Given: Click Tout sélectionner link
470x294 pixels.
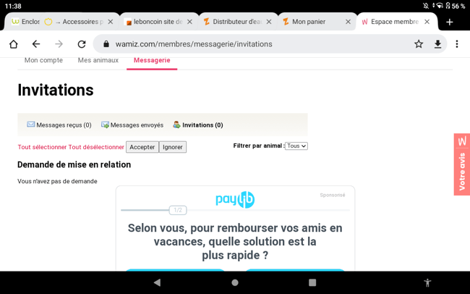Looking at the screenshot, I should coord(42,147).
